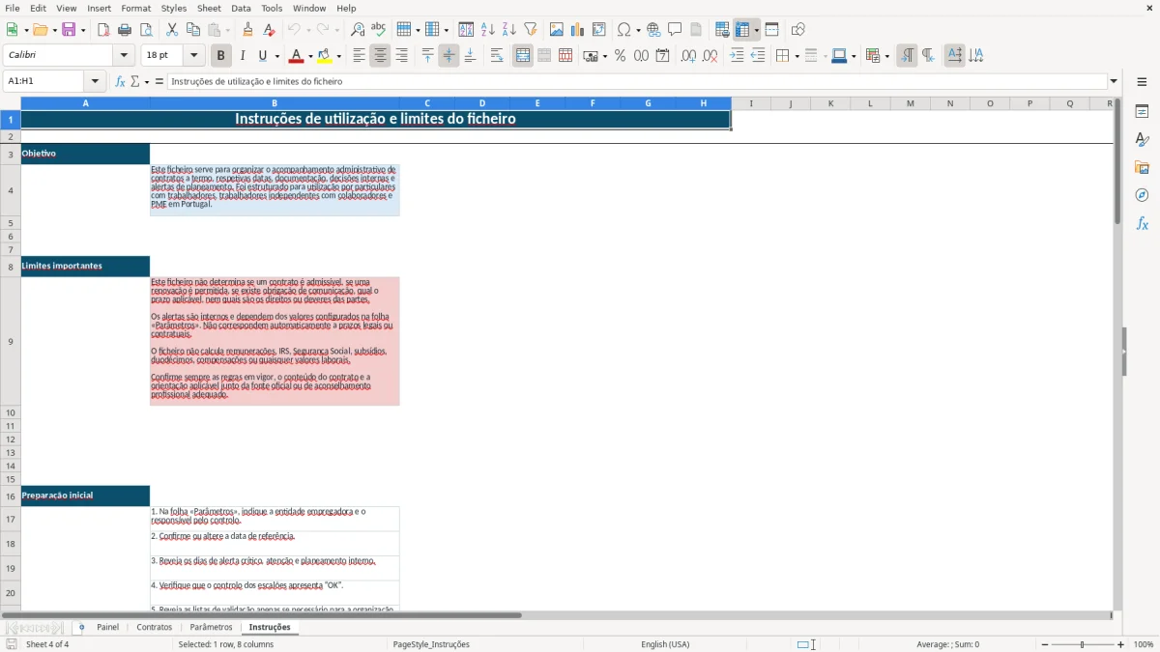Expand background color dropdown arrow
Image resolution: width=1160 pixels, height=652 pixels.
[x=339, y=56]
